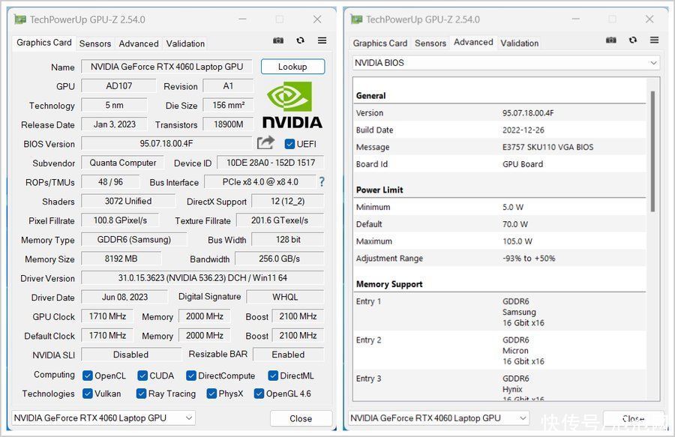Click the Entry 2 Micron memory support row

pos(499,351)
